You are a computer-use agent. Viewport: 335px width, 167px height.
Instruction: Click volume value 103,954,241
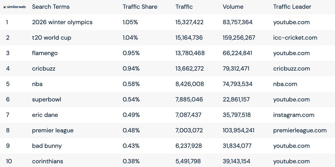pyautogui.click(x=239, y=130)
